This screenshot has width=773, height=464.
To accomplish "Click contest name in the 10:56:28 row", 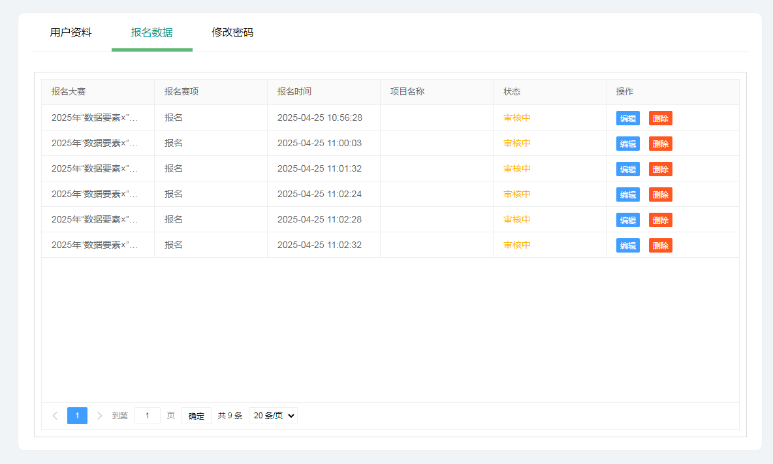I will [x=95, y=117].
